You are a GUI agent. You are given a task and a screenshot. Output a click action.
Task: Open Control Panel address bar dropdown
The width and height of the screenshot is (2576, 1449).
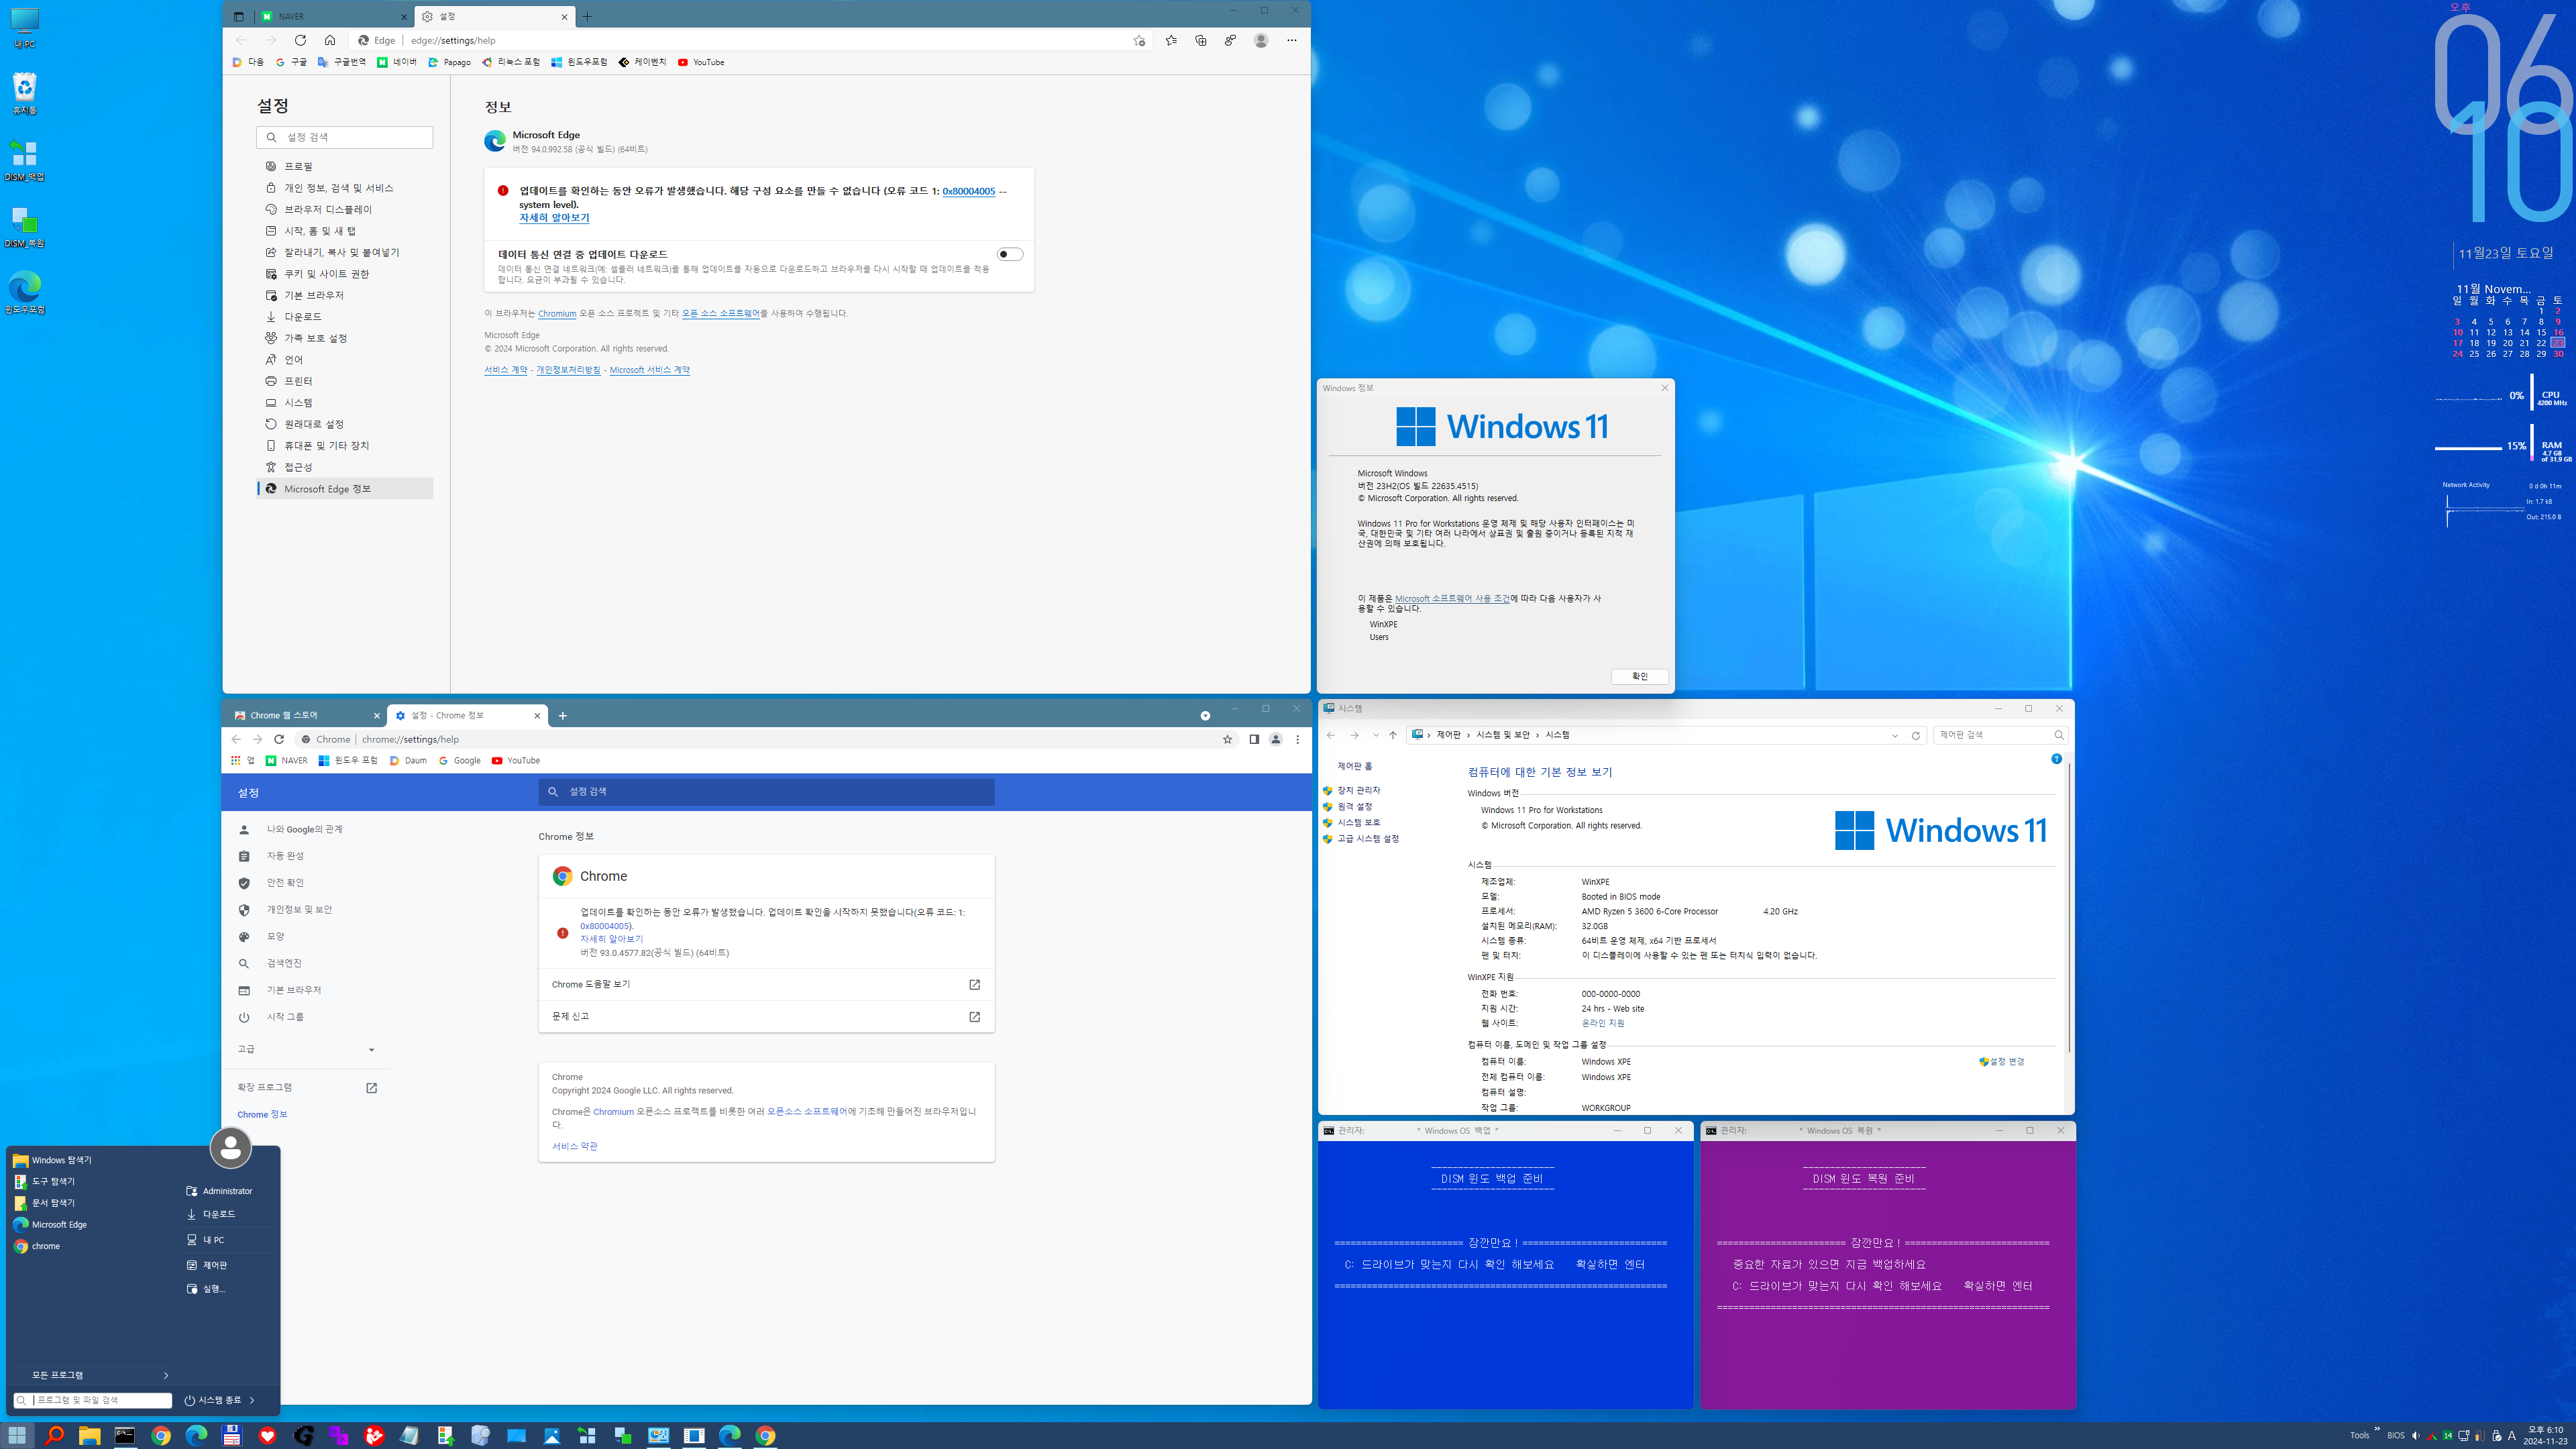(1895, 735)
